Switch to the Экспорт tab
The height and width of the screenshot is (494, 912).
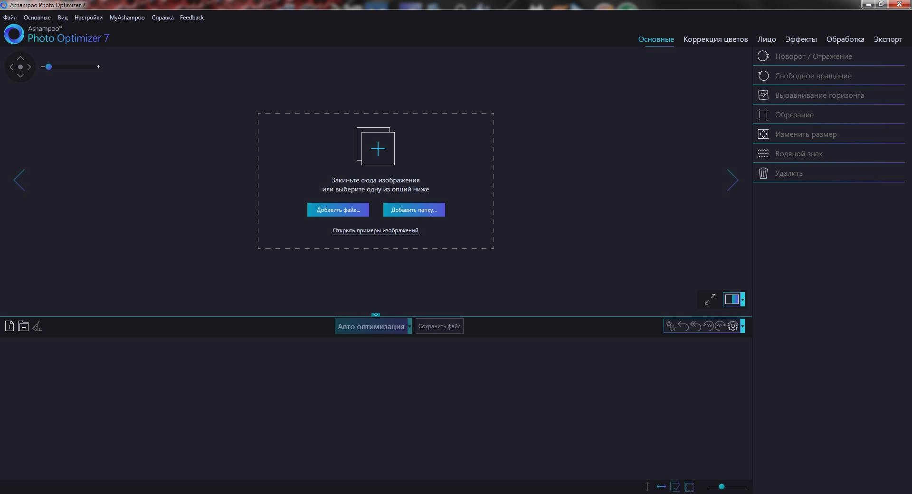pos(888,39)
